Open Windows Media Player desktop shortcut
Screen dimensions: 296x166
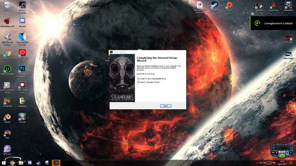point(7,87)
